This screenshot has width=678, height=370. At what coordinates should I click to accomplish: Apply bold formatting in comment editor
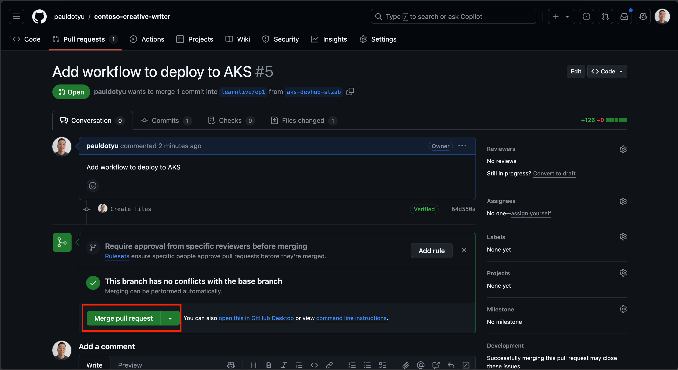click(269, 365)
